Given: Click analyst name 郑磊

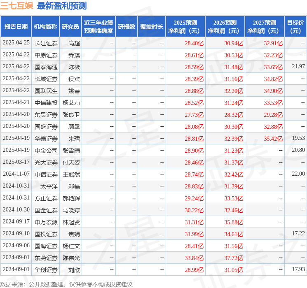Looking at the screenshot, I should 74,186.
